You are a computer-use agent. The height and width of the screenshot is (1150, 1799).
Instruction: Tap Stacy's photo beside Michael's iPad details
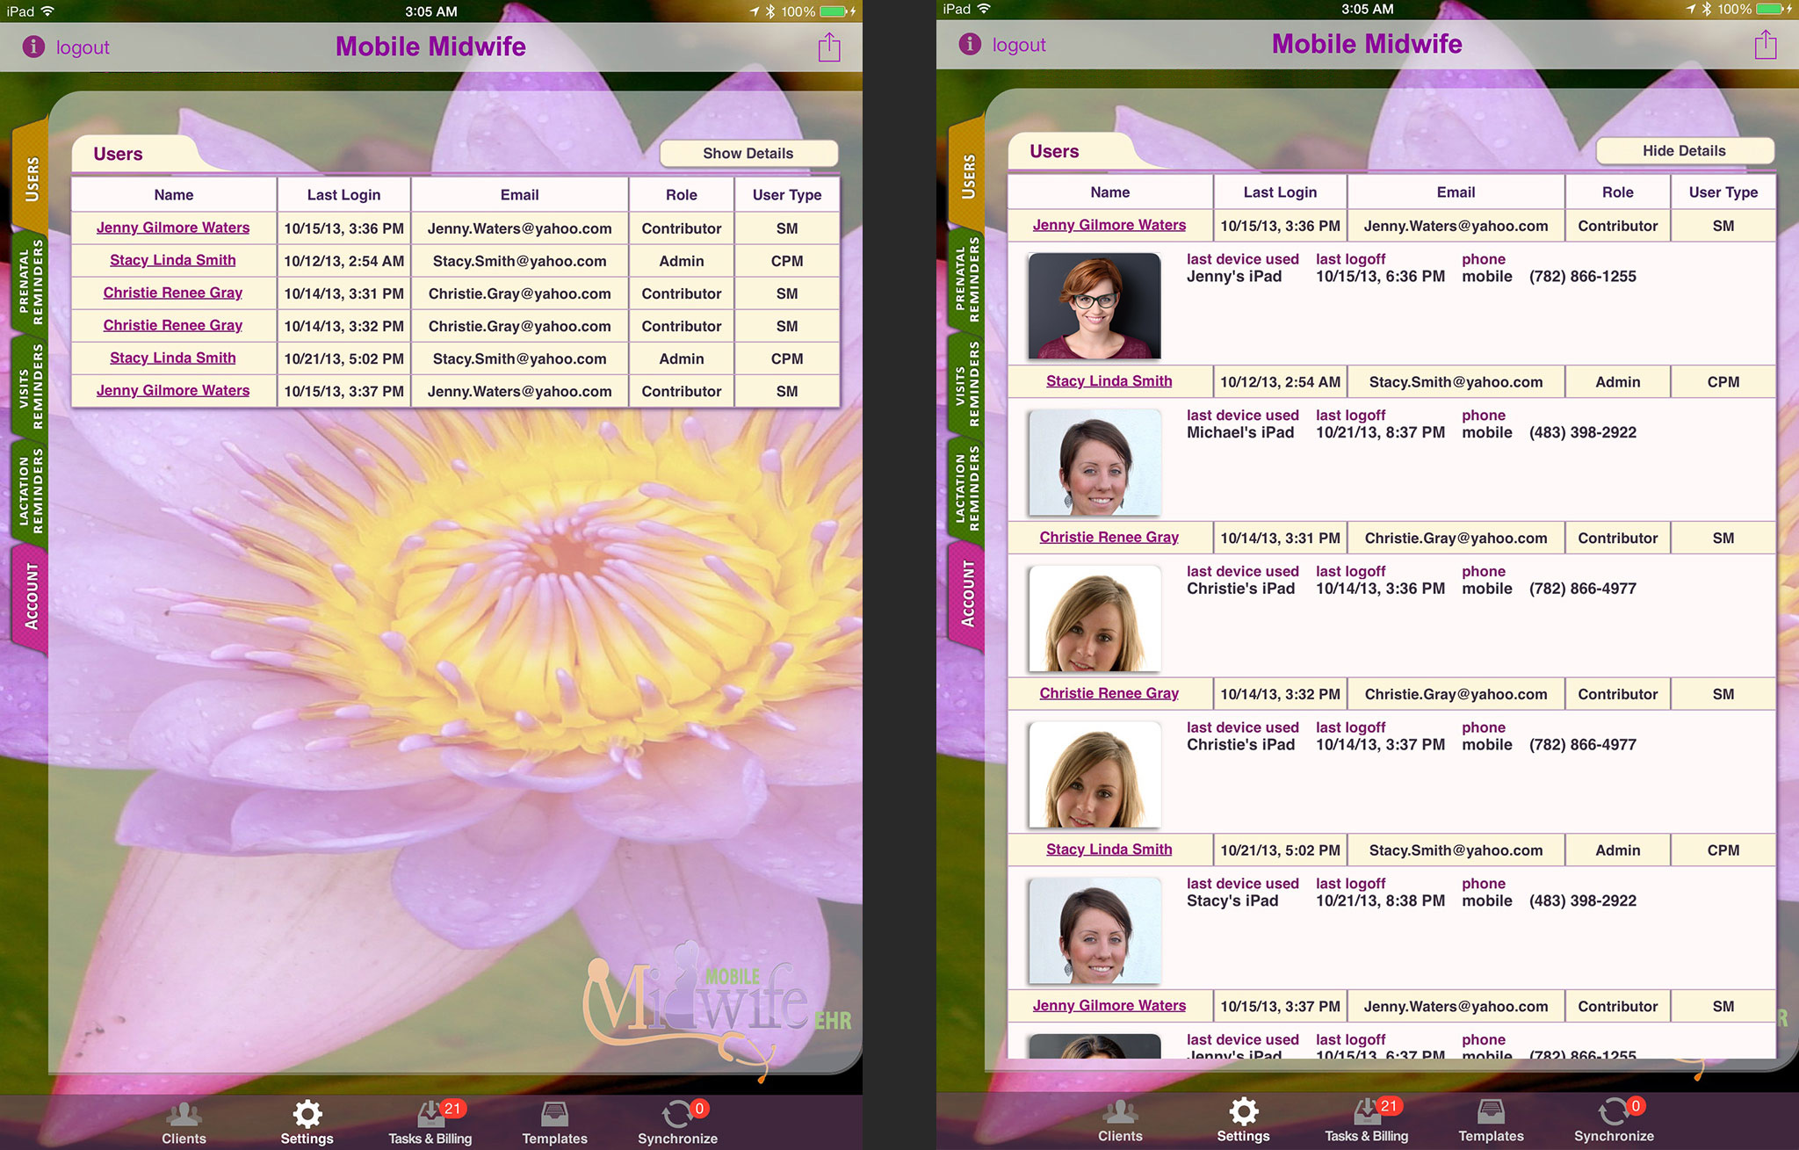(x=1095, y=462)
